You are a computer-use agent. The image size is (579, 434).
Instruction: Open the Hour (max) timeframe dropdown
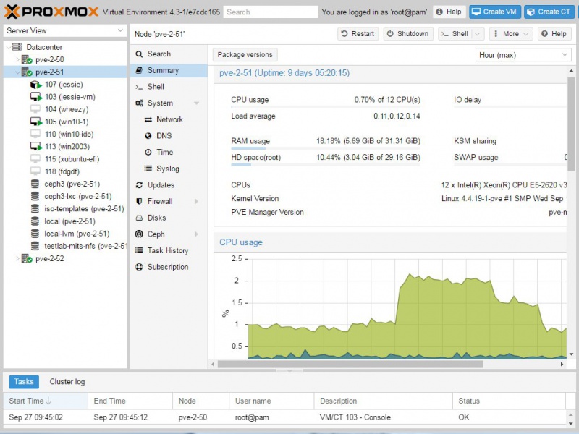click(x=524, y=55)
